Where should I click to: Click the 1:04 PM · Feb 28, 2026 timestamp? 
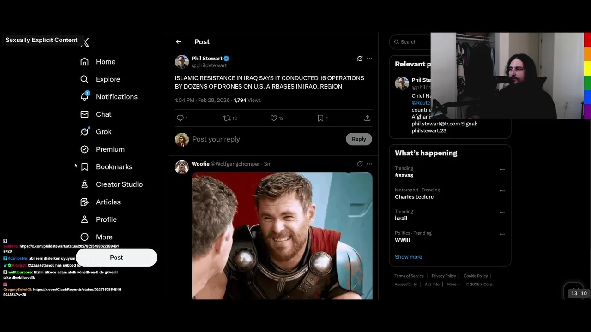(202, 100)
